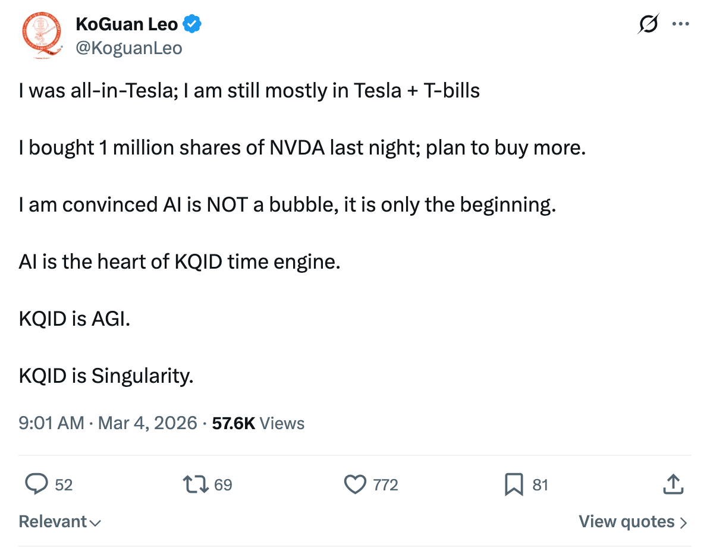Screen dimensions: 710x551
Task: Open the @KoguanLeo handle link
Action: (x=128, y=48)
